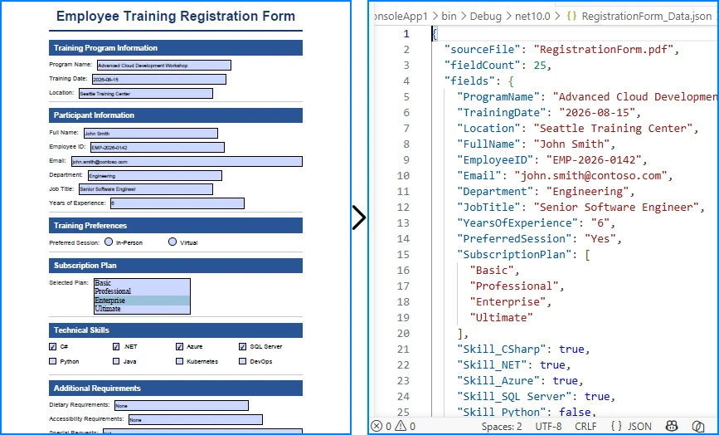Click the Department input field
This screenshot has height=435, width=719.
[x=155, y=176]
